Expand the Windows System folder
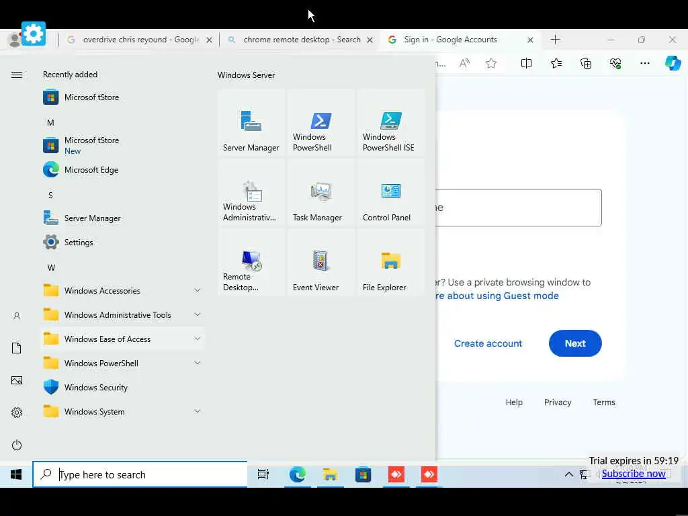Viewport: 688px width, 516px height. [x=122, y=412]
